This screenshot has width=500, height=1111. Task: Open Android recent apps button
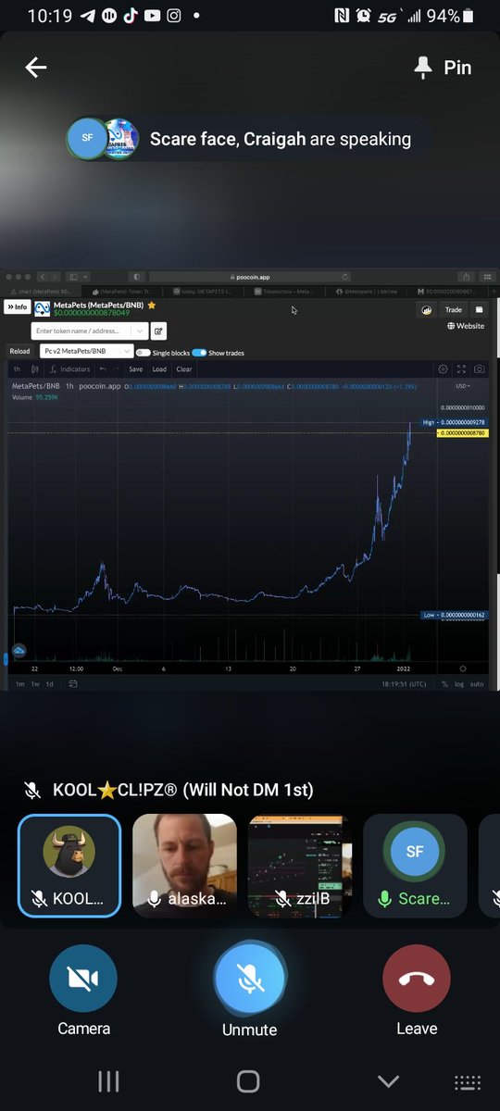(109, 1081)
